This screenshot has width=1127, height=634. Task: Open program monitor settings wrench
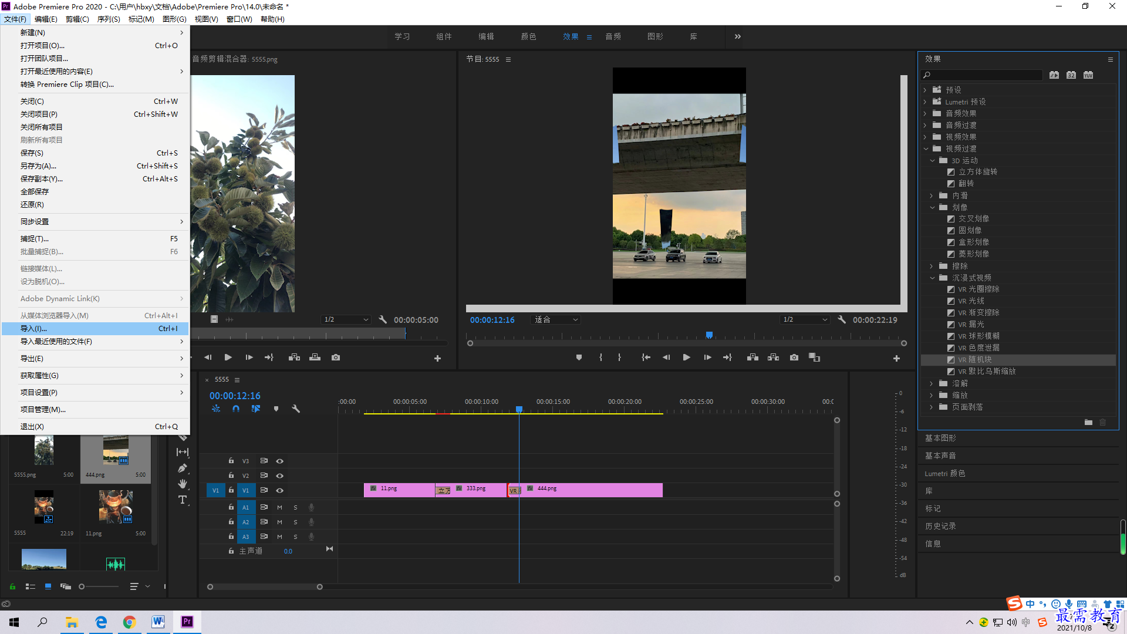click(x=842, y=319)
